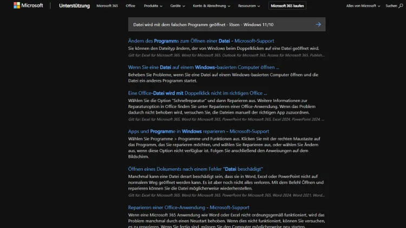Click into the support search field

click(219, 24)
